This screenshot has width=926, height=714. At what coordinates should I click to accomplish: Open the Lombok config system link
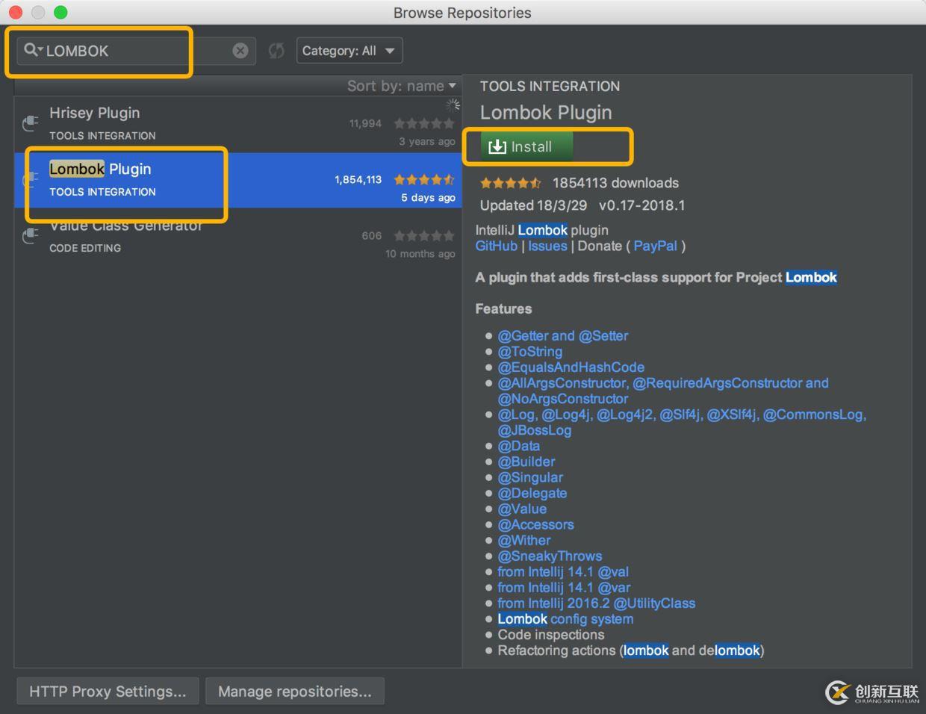pos(565,619)
